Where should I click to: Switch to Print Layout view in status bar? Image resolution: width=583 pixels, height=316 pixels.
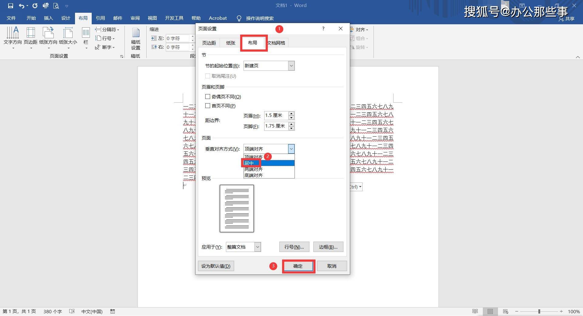(x=490, y=311)
